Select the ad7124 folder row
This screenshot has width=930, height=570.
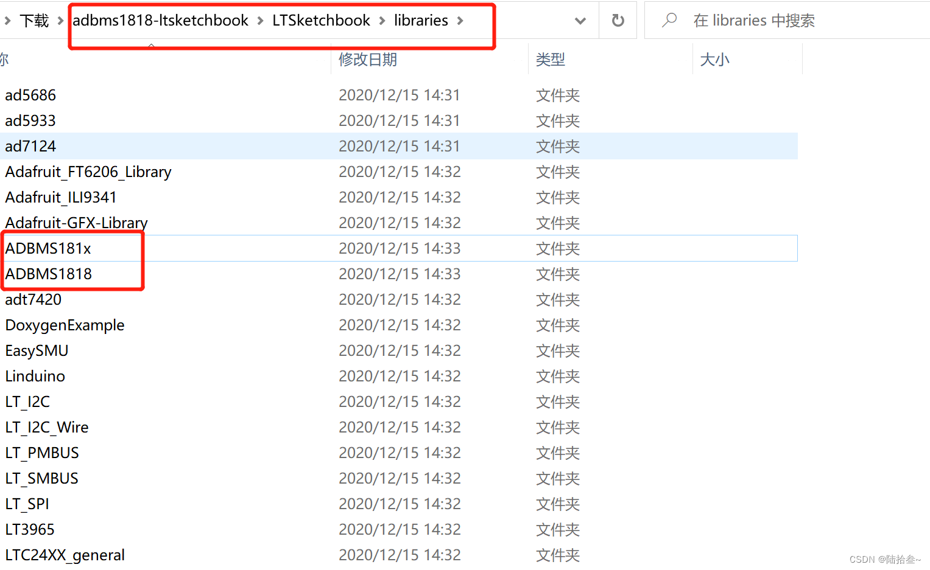point(30,146)
